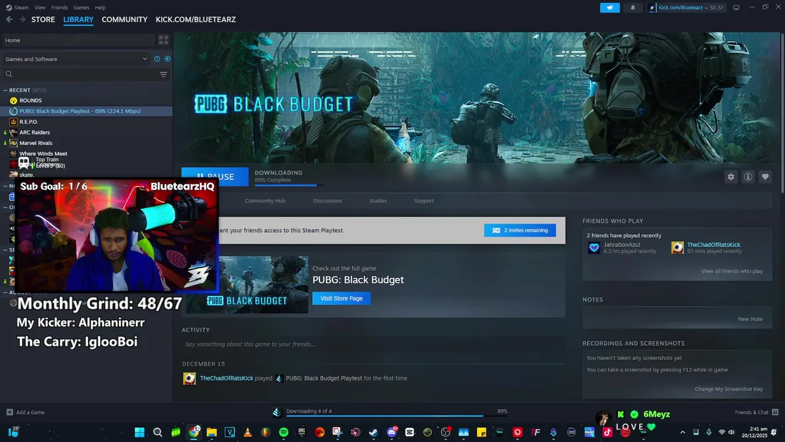This screenshot has width=785, height=442.
Task: Click View all friends who play
Action: click(x=732, y=271)
